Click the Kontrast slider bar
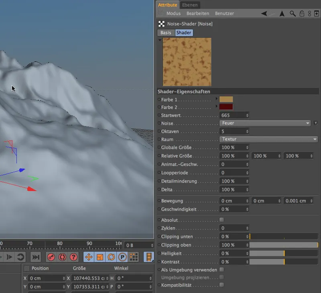321x293 pixels. tap(284, 262)
